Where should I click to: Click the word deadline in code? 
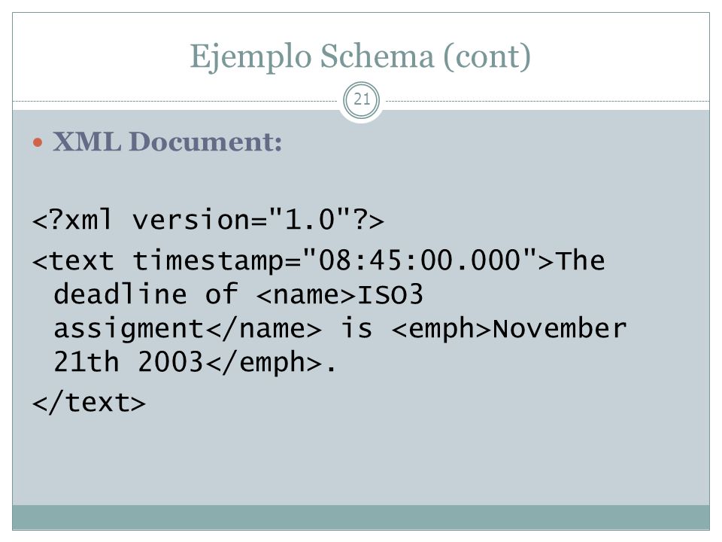pyautogui.click(x=120, y=294)
